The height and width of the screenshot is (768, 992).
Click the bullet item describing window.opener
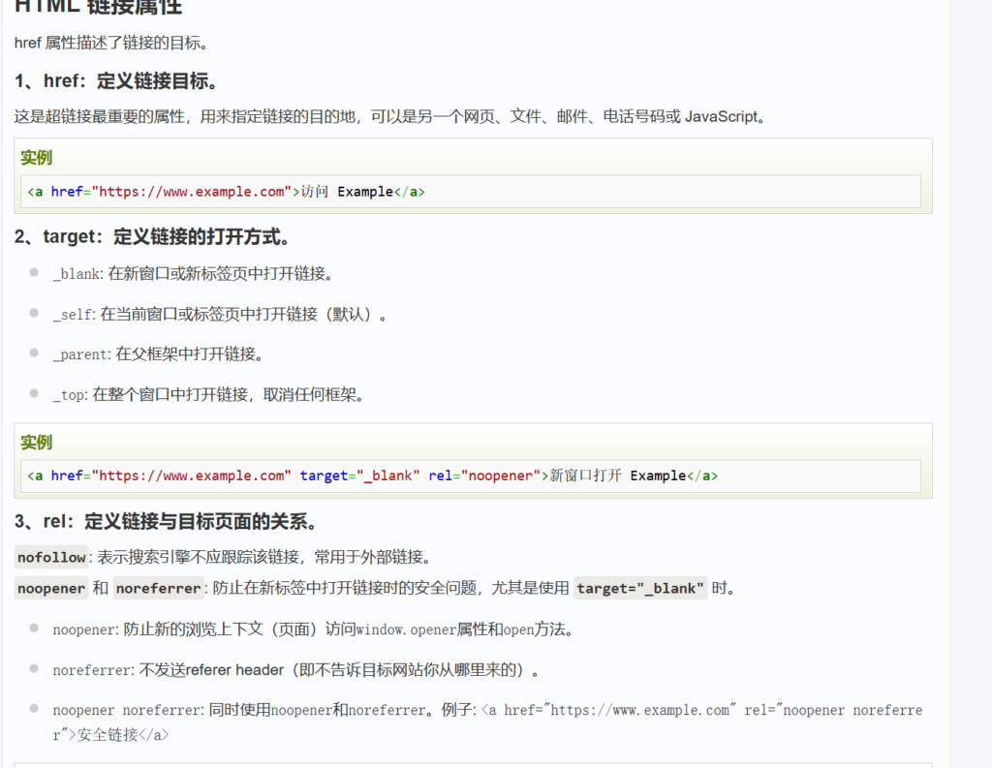pos(313,630)
